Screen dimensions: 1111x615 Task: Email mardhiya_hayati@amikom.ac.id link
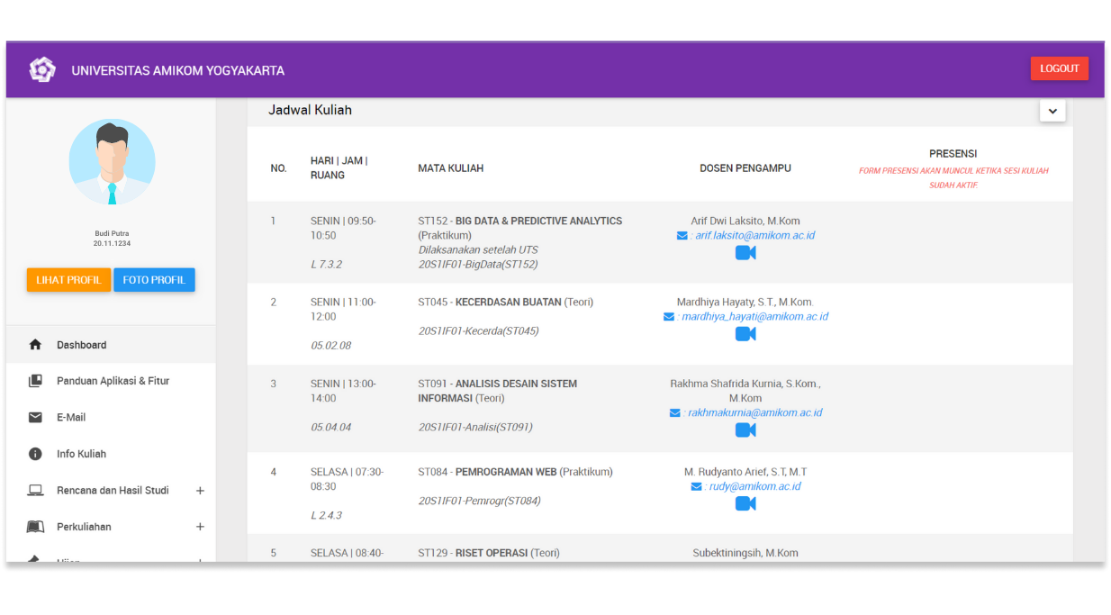(x=754, y=317)
